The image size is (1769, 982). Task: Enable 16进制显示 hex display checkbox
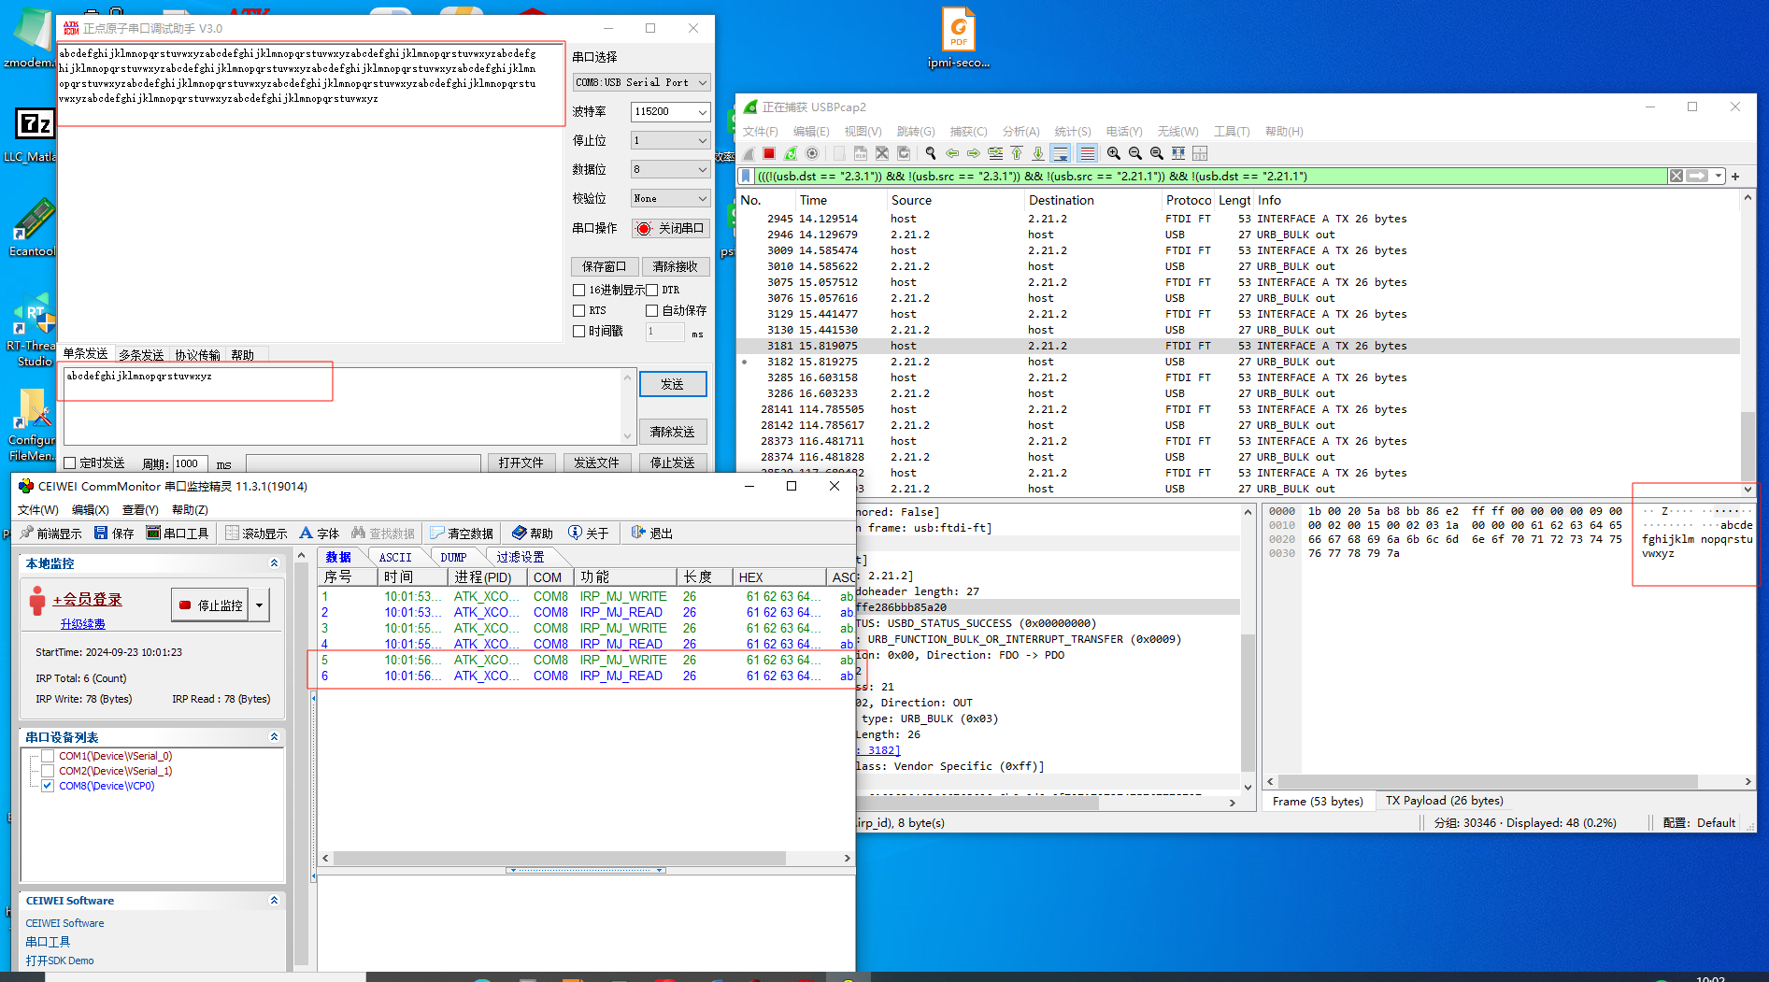pos(578,291)
